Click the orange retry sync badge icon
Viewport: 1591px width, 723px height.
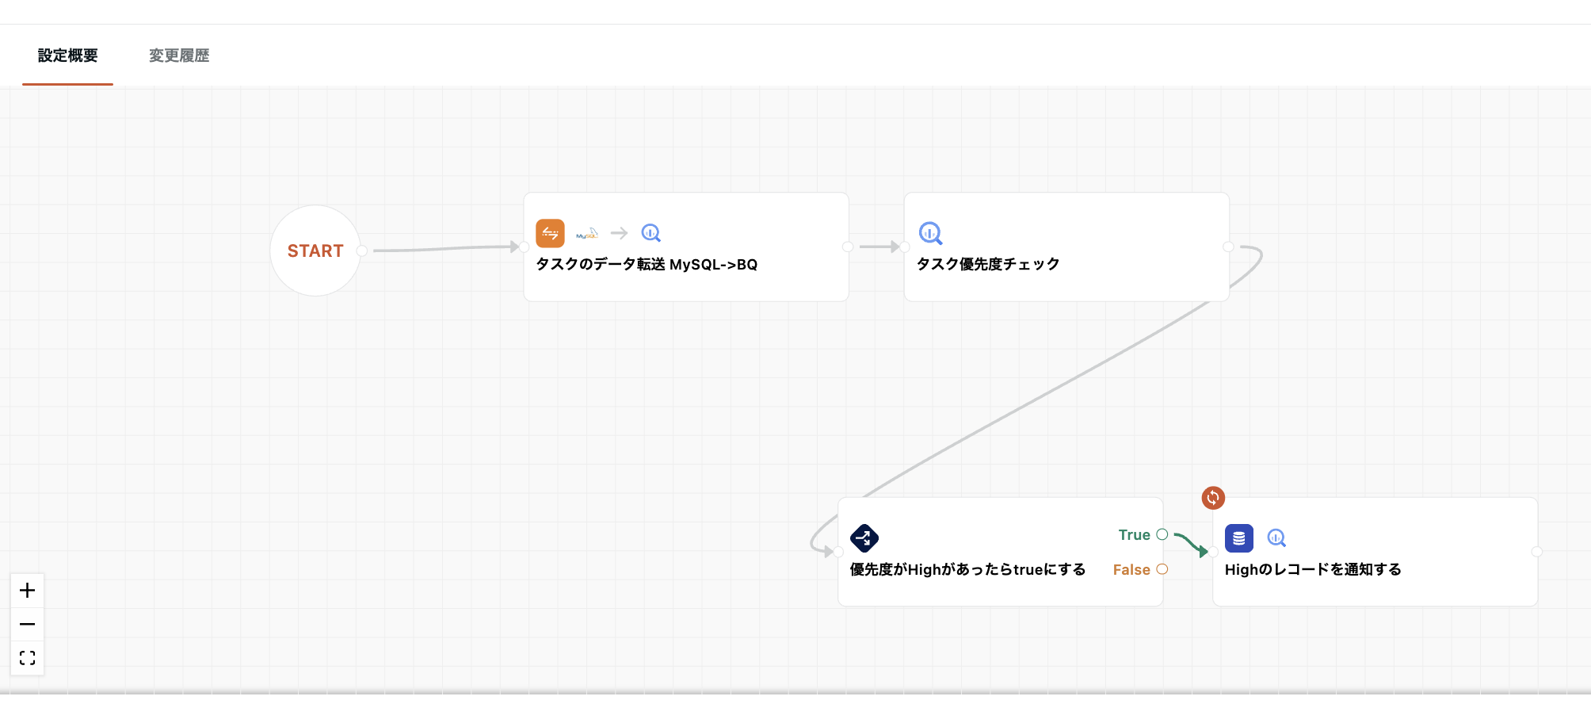pos(1213,498)
